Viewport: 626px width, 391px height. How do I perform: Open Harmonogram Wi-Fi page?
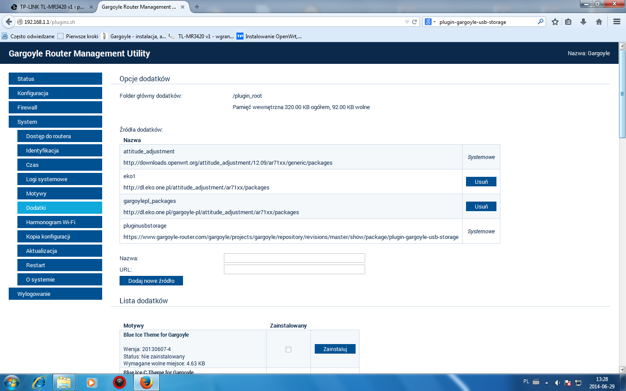coord(60,222)
